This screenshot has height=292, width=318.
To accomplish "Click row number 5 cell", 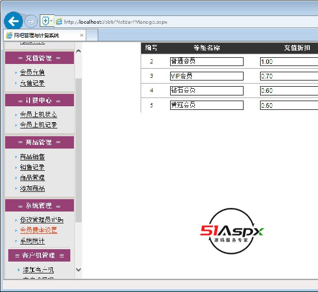I will click(x=152, y=105).
